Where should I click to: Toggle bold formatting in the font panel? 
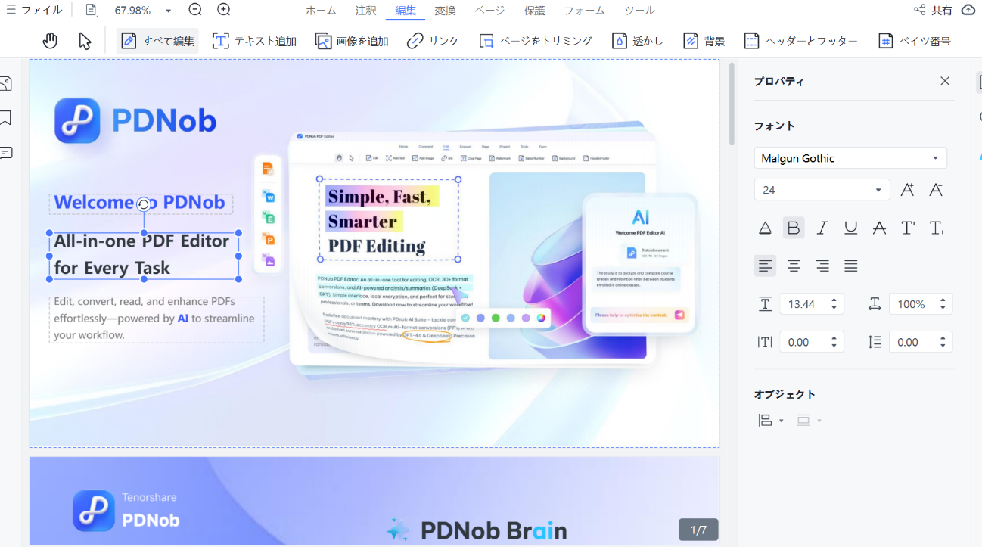pos(794,227)
